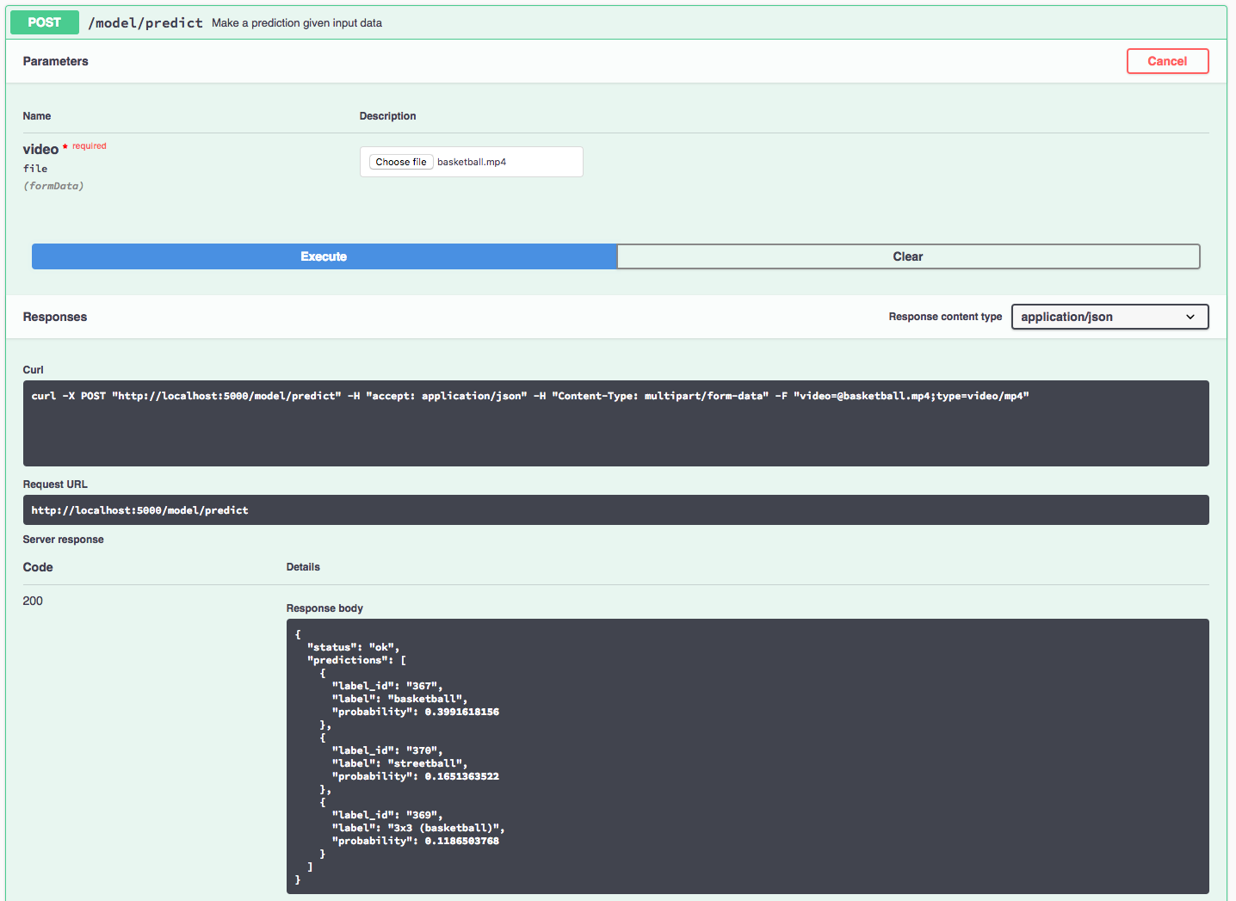Select the basketball.mp4 file name
Image resolution: width=1236 pixels, height=901 pixels.
coord(472,162)
